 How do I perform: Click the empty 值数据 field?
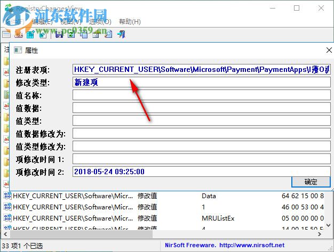(202, 108)
